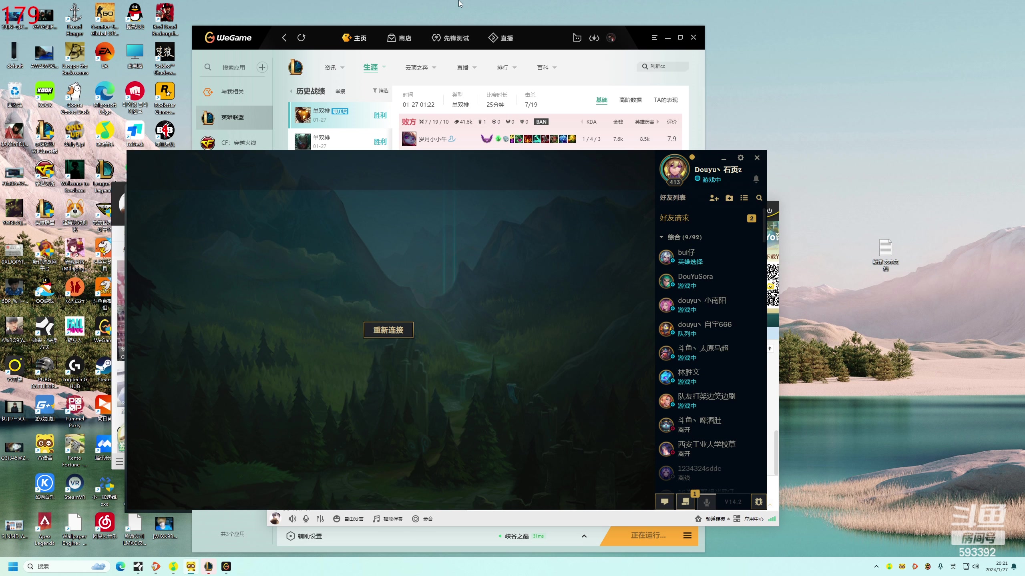Viewport: 1025px width, 576px height.
Task: Open Steam desktop shortcut
Action: (x=104, y=370)
